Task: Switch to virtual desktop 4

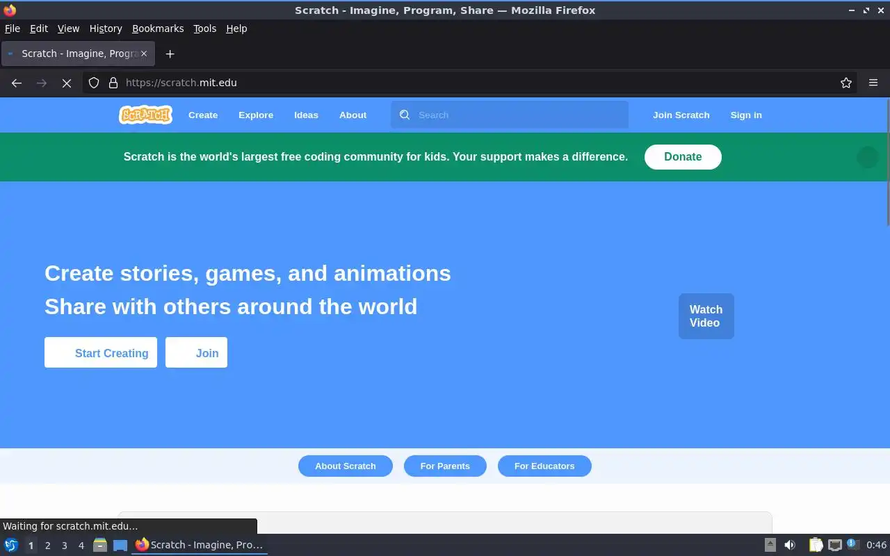Action: pyautogui.click(x=81, y=546)
